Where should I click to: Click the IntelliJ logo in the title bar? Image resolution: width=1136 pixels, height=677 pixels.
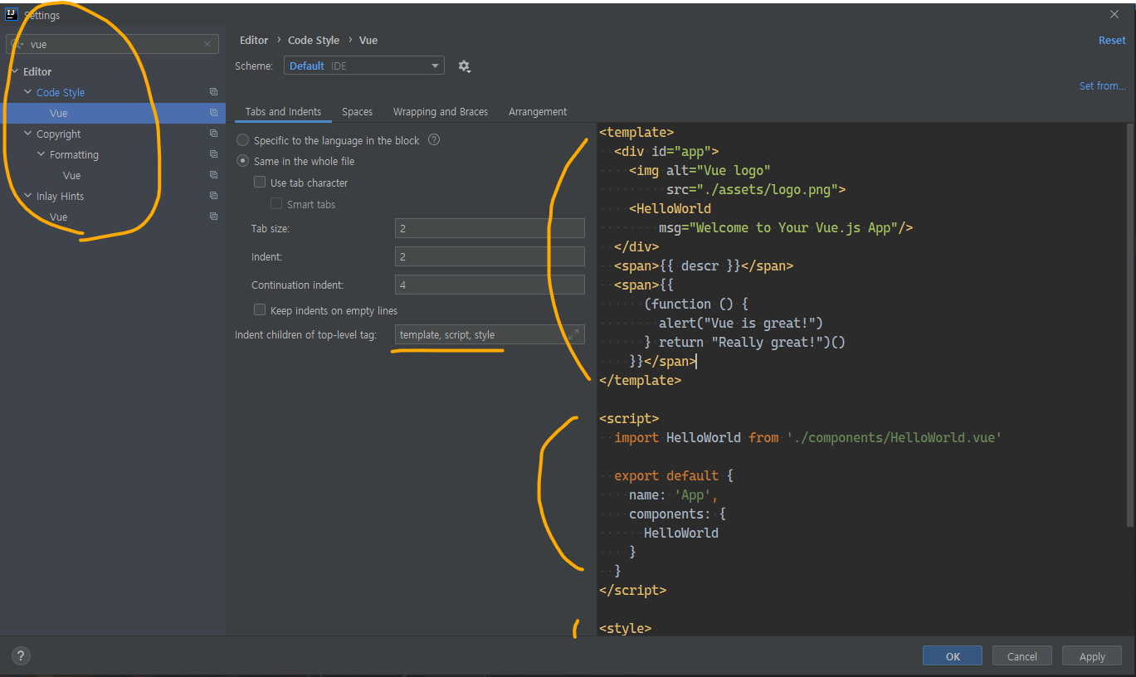(x=12, y=14)
